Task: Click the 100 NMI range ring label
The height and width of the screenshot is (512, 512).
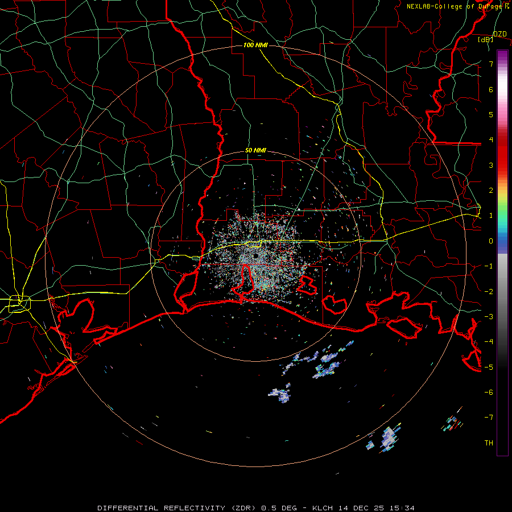Action: click(x=255, y=45)
